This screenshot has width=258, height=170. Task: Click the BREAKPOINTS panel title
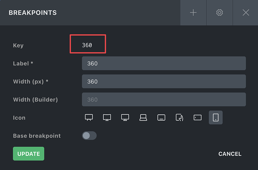(33, 13)
